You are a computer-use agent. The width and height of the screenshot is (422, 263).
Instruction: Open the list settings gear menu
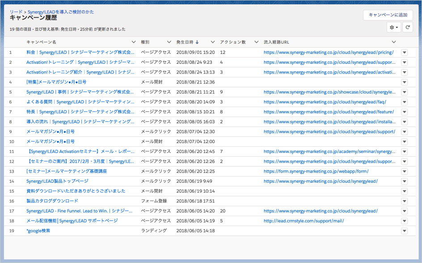[x=394, y=27]
